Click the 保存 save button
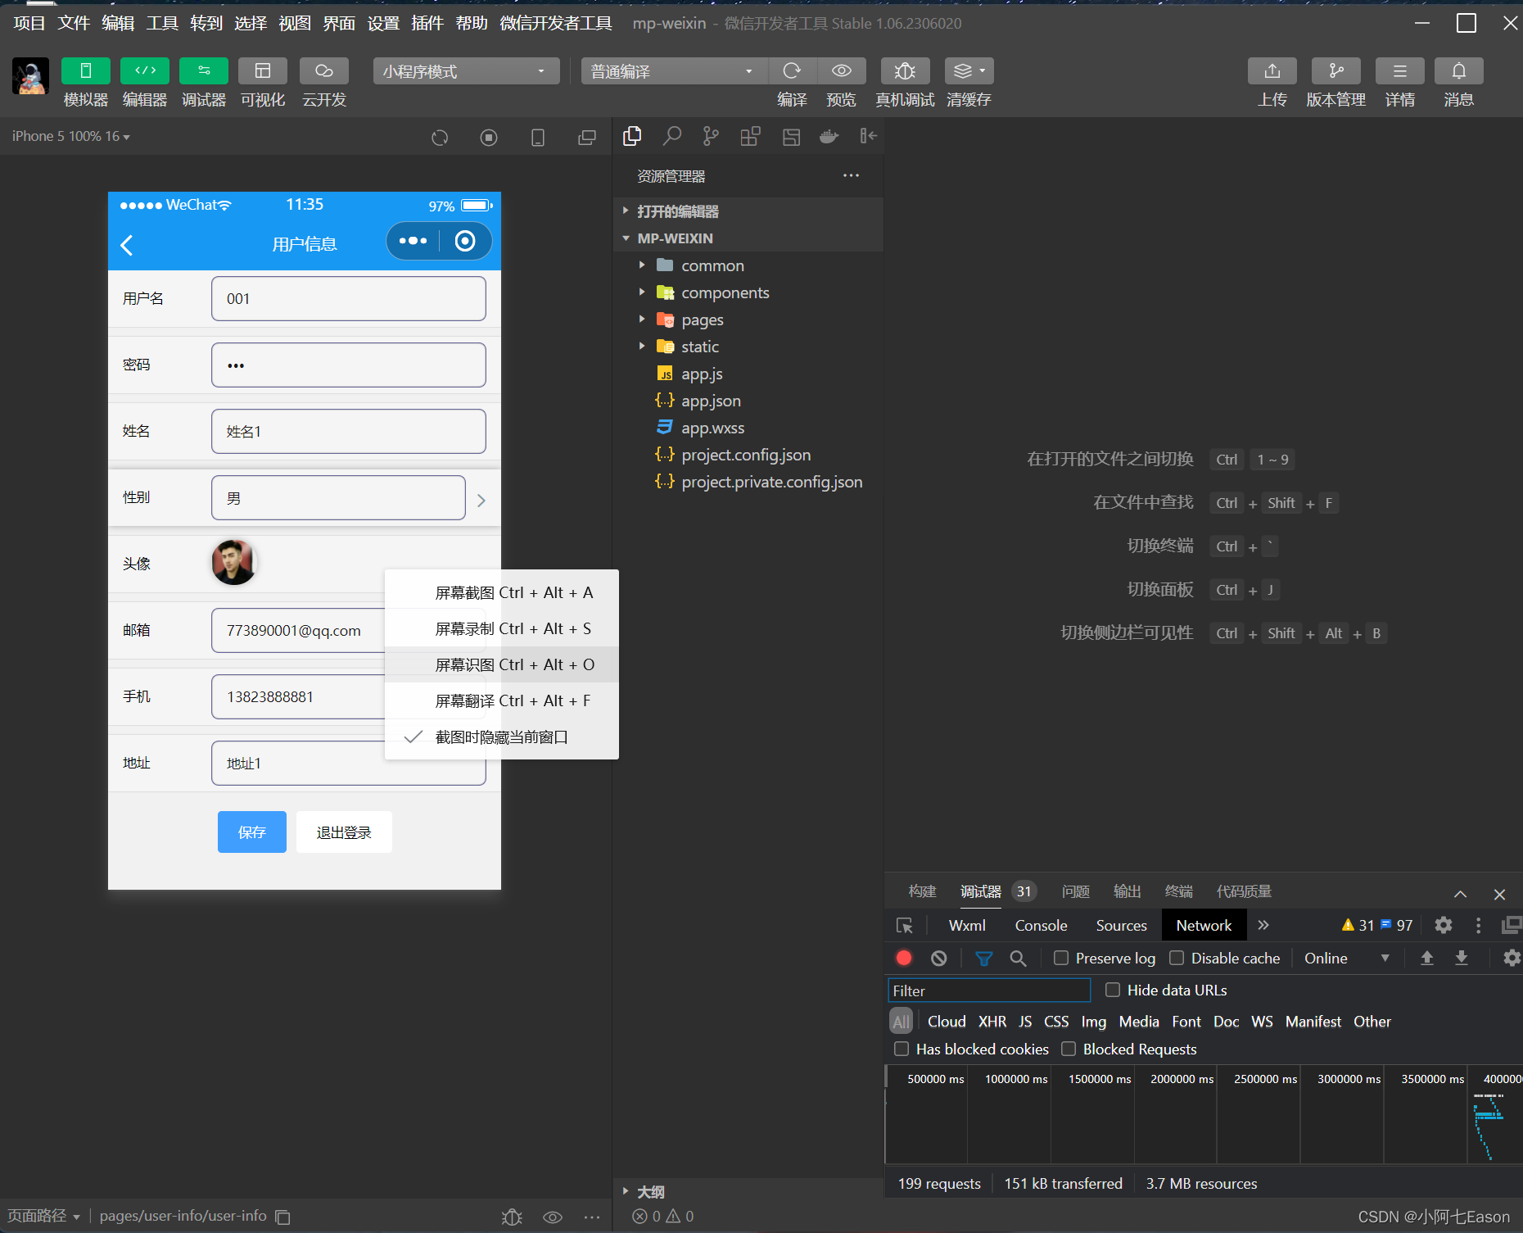This screenshot has height=1233, width=1523. point(252,832)
